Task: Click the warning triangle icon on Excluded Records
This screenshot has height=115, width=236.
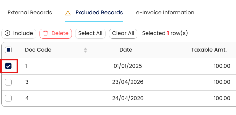Action: 68,13
